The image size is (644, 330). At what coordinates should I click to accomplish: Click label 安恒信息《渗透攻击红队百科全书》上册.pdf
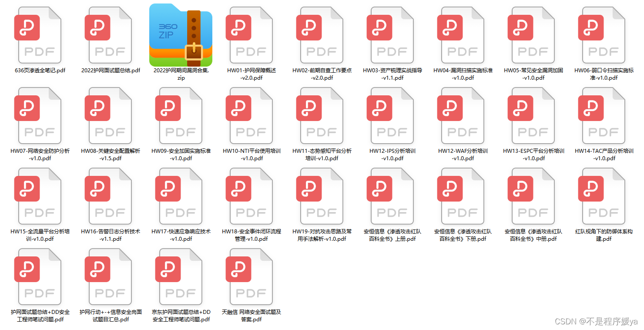(x=392, y=235)
